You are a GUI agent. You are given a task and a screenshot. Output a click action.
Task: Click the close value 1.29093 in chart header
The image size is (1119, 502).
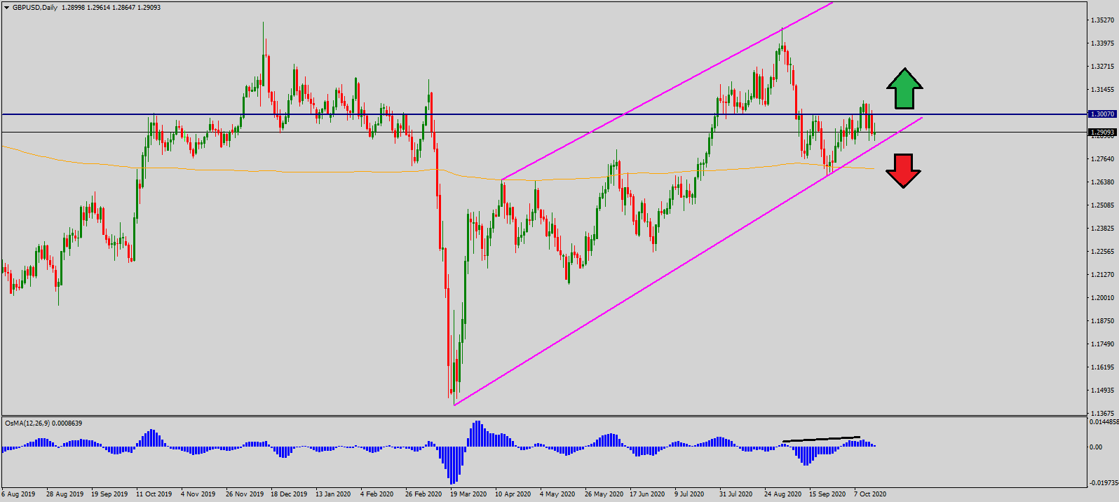tap(149, 8)
